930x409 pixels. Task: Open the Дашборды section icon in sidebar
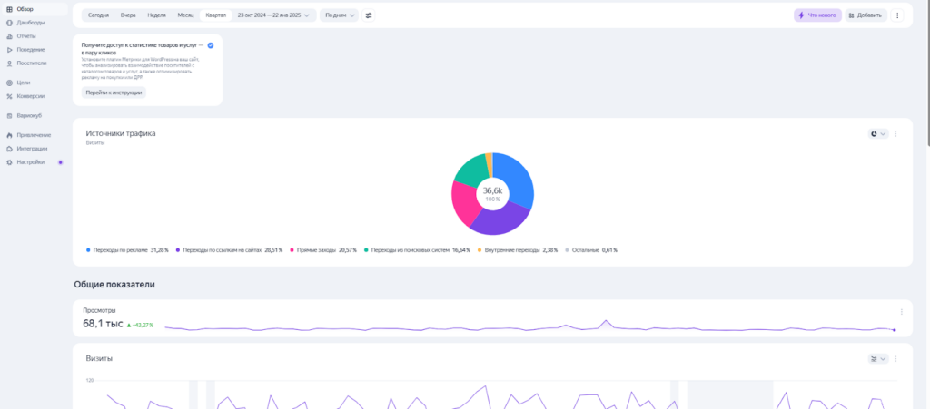click(x=8, y=23)
